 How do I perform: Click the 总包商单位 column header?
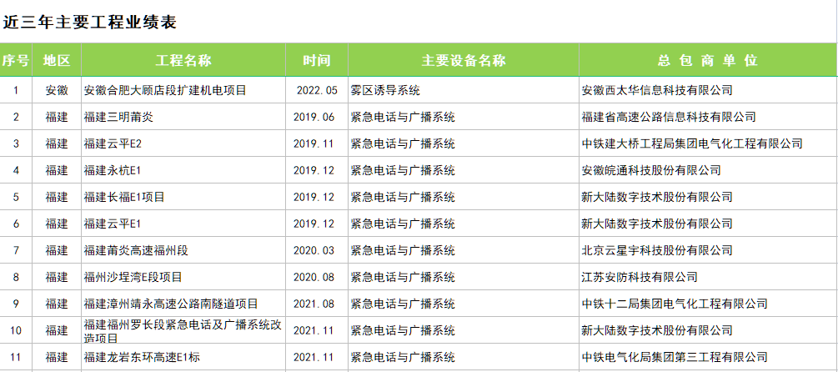pyautogui.click(x=708, y=60)
